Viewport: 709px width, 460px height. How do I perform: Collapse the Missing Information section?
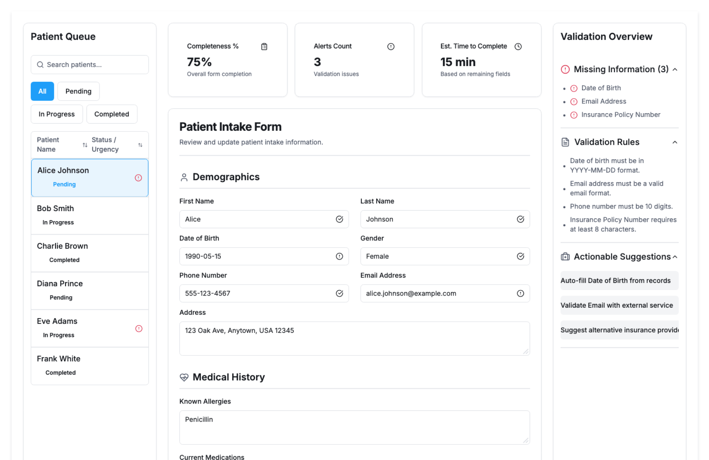pyautogui.click(x=675, y=69)
